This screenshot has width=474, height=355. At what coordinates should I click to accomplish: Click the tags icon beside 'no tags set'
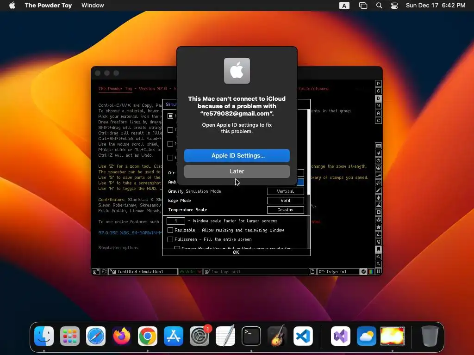207,272
